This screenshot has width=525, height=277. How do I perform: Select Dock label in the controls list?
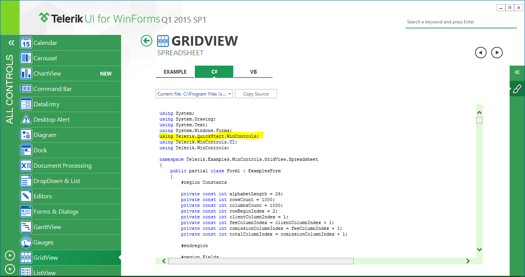point(40,150)
